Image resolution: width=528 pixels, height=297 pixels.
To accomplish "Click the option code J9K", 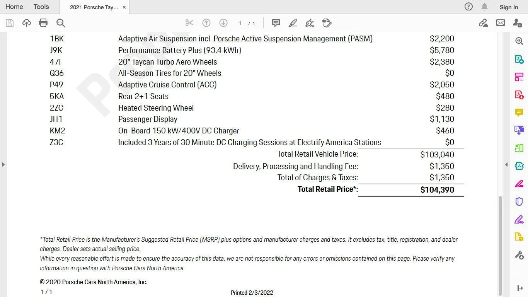I will click(56, 50).
